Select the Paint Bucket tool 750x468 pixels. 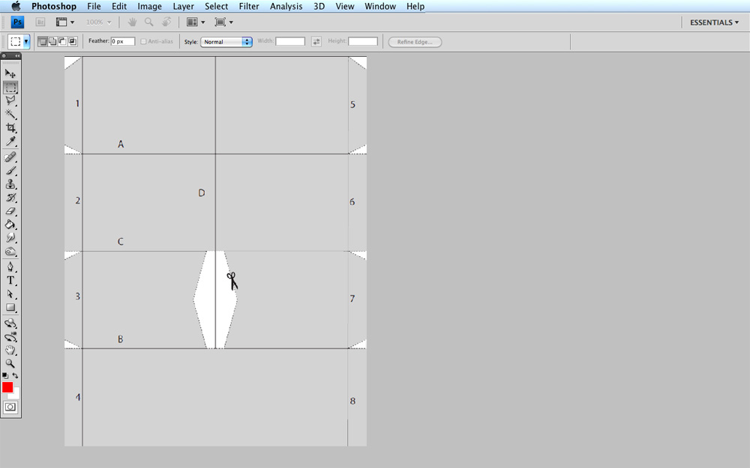(x=10, y=225)
